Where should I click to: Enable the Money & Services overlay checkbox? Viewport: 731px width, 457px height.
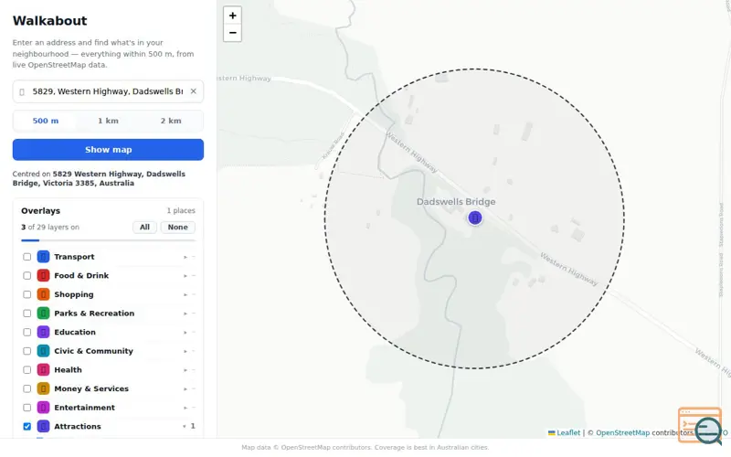click(27, 389)
